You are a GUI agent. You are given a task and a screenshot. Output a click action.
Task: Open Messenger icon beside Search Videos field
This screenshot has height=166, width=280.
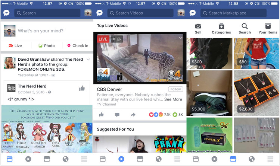99,13
